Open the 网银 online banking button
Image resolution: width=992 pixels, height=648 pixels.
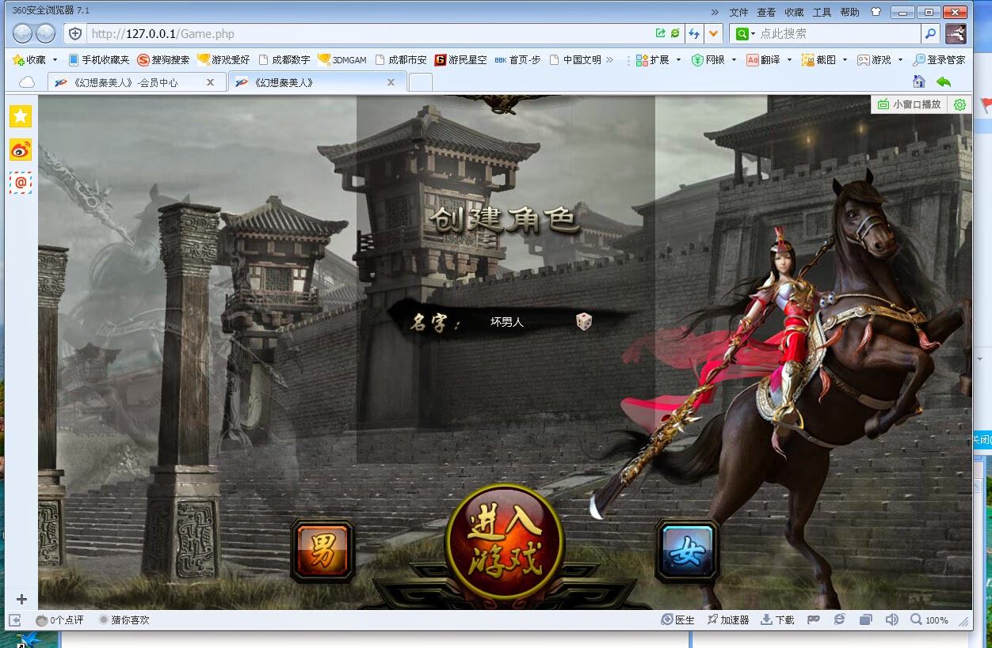(708, 59)
